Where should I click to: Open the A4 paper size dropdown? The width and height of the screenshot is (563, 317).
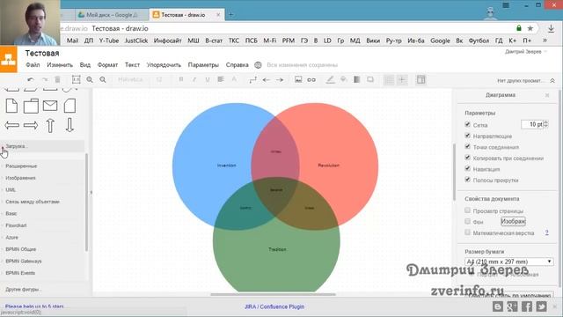point(508,262)
